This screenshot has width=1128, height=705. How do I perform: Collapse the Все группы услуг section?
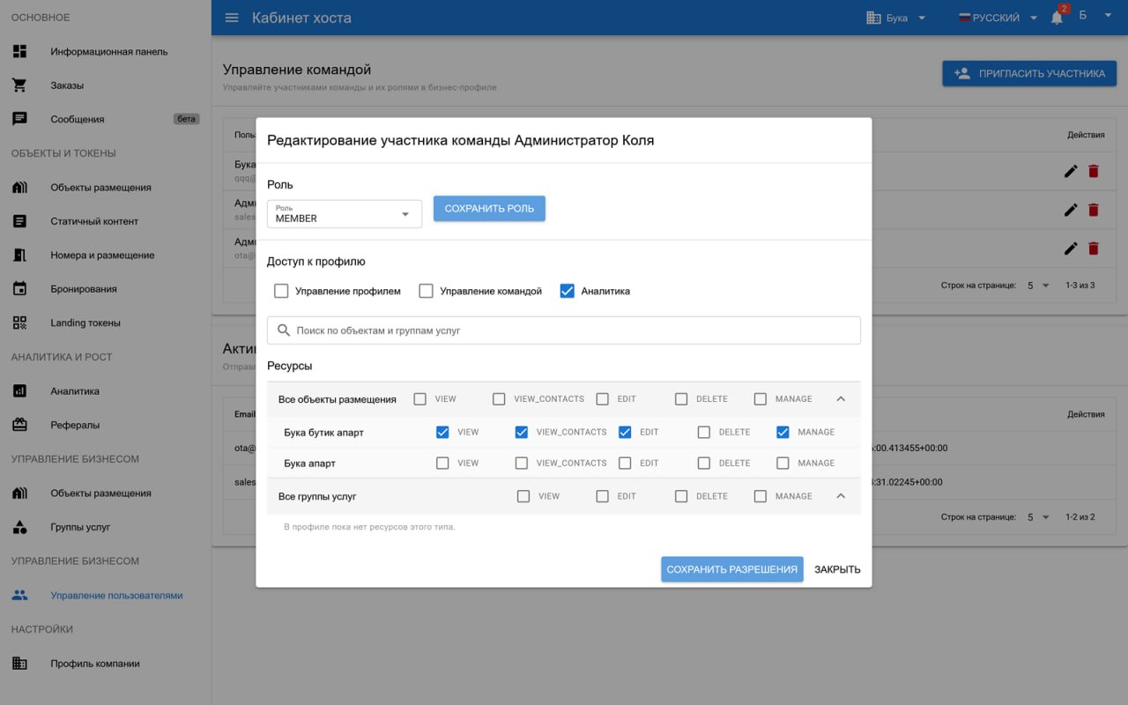(841, 496)
